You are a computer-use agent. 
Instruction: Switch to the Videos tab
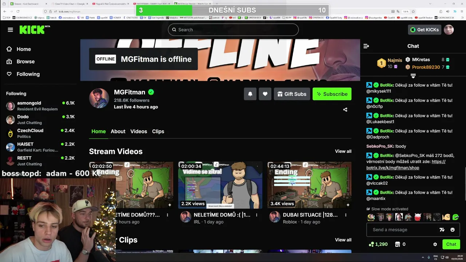point(139,131)
